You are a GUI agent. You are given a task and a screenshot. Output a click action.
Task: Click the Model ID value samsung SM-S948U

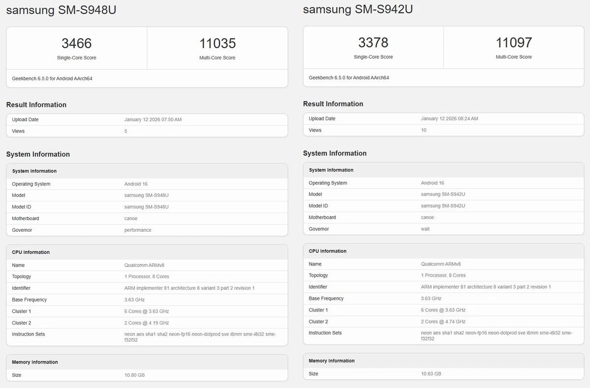click(147, 207)
